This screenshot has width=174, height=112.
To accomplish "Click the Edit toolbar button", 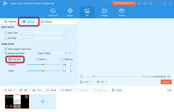I will click(24, 90).
